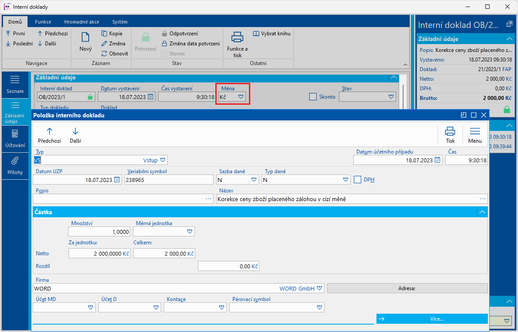Open Účtování sidebar item
Screen dimensions: 518x332
[x=15, y=139]
